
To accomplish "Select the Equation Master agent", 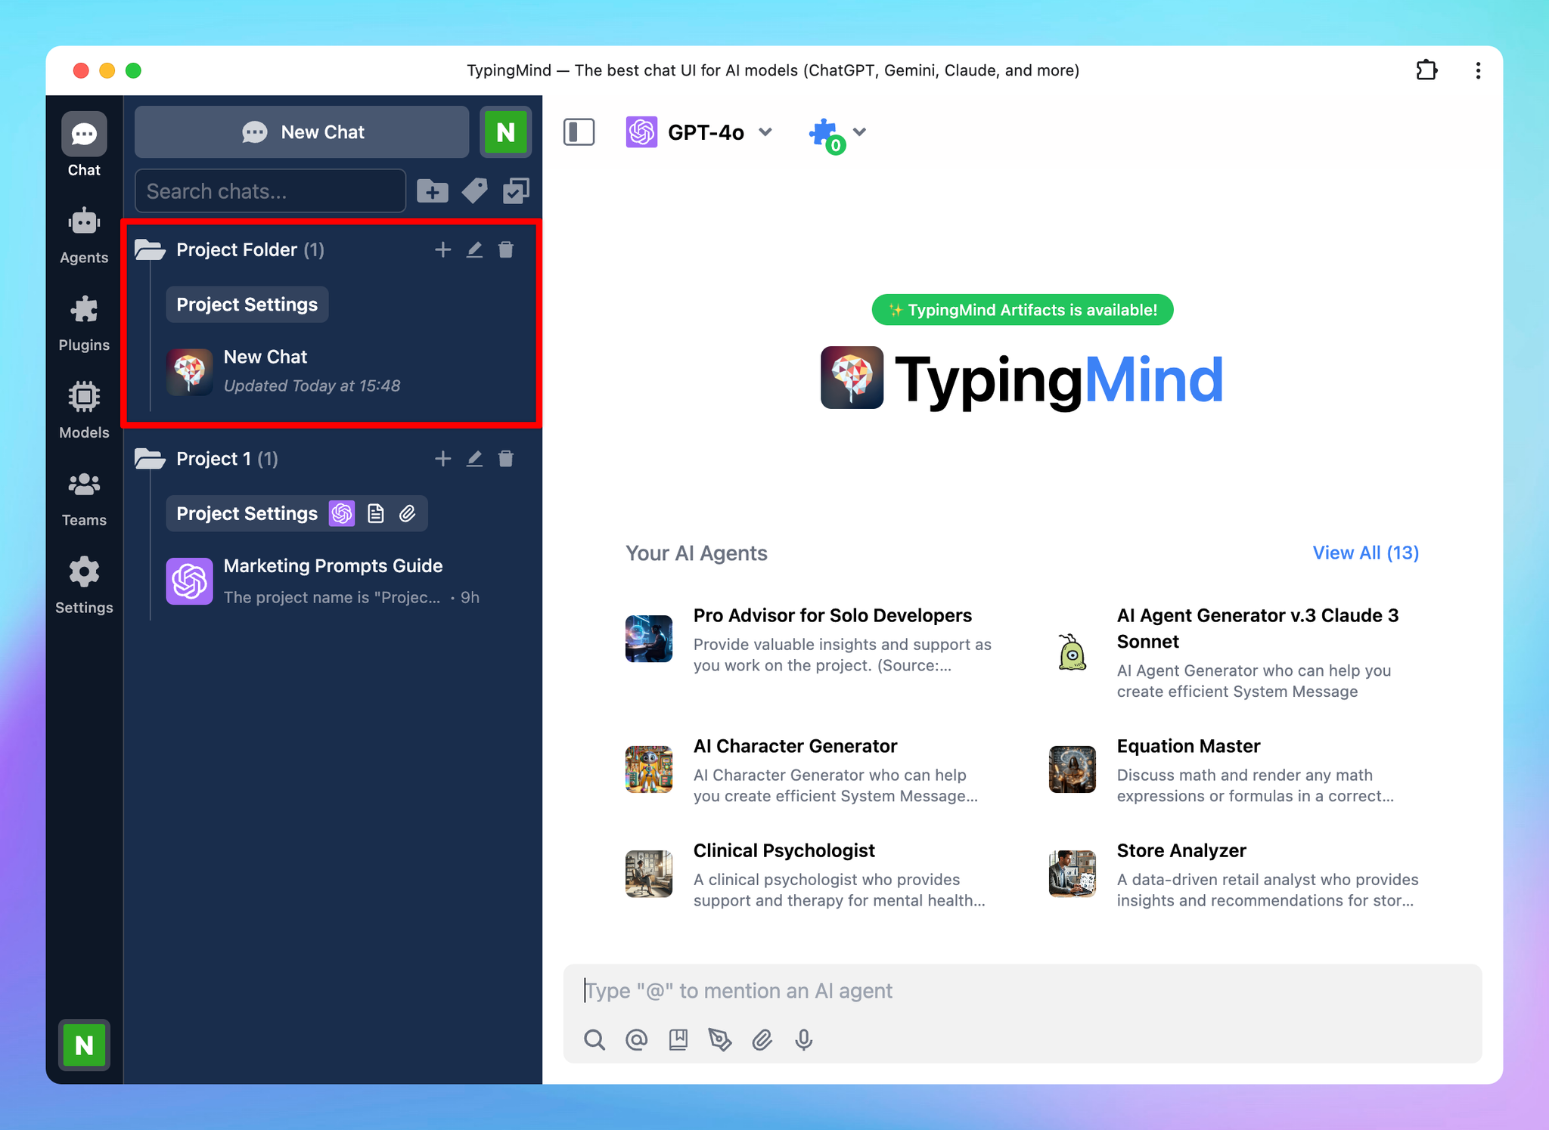I will [1234, 770].
